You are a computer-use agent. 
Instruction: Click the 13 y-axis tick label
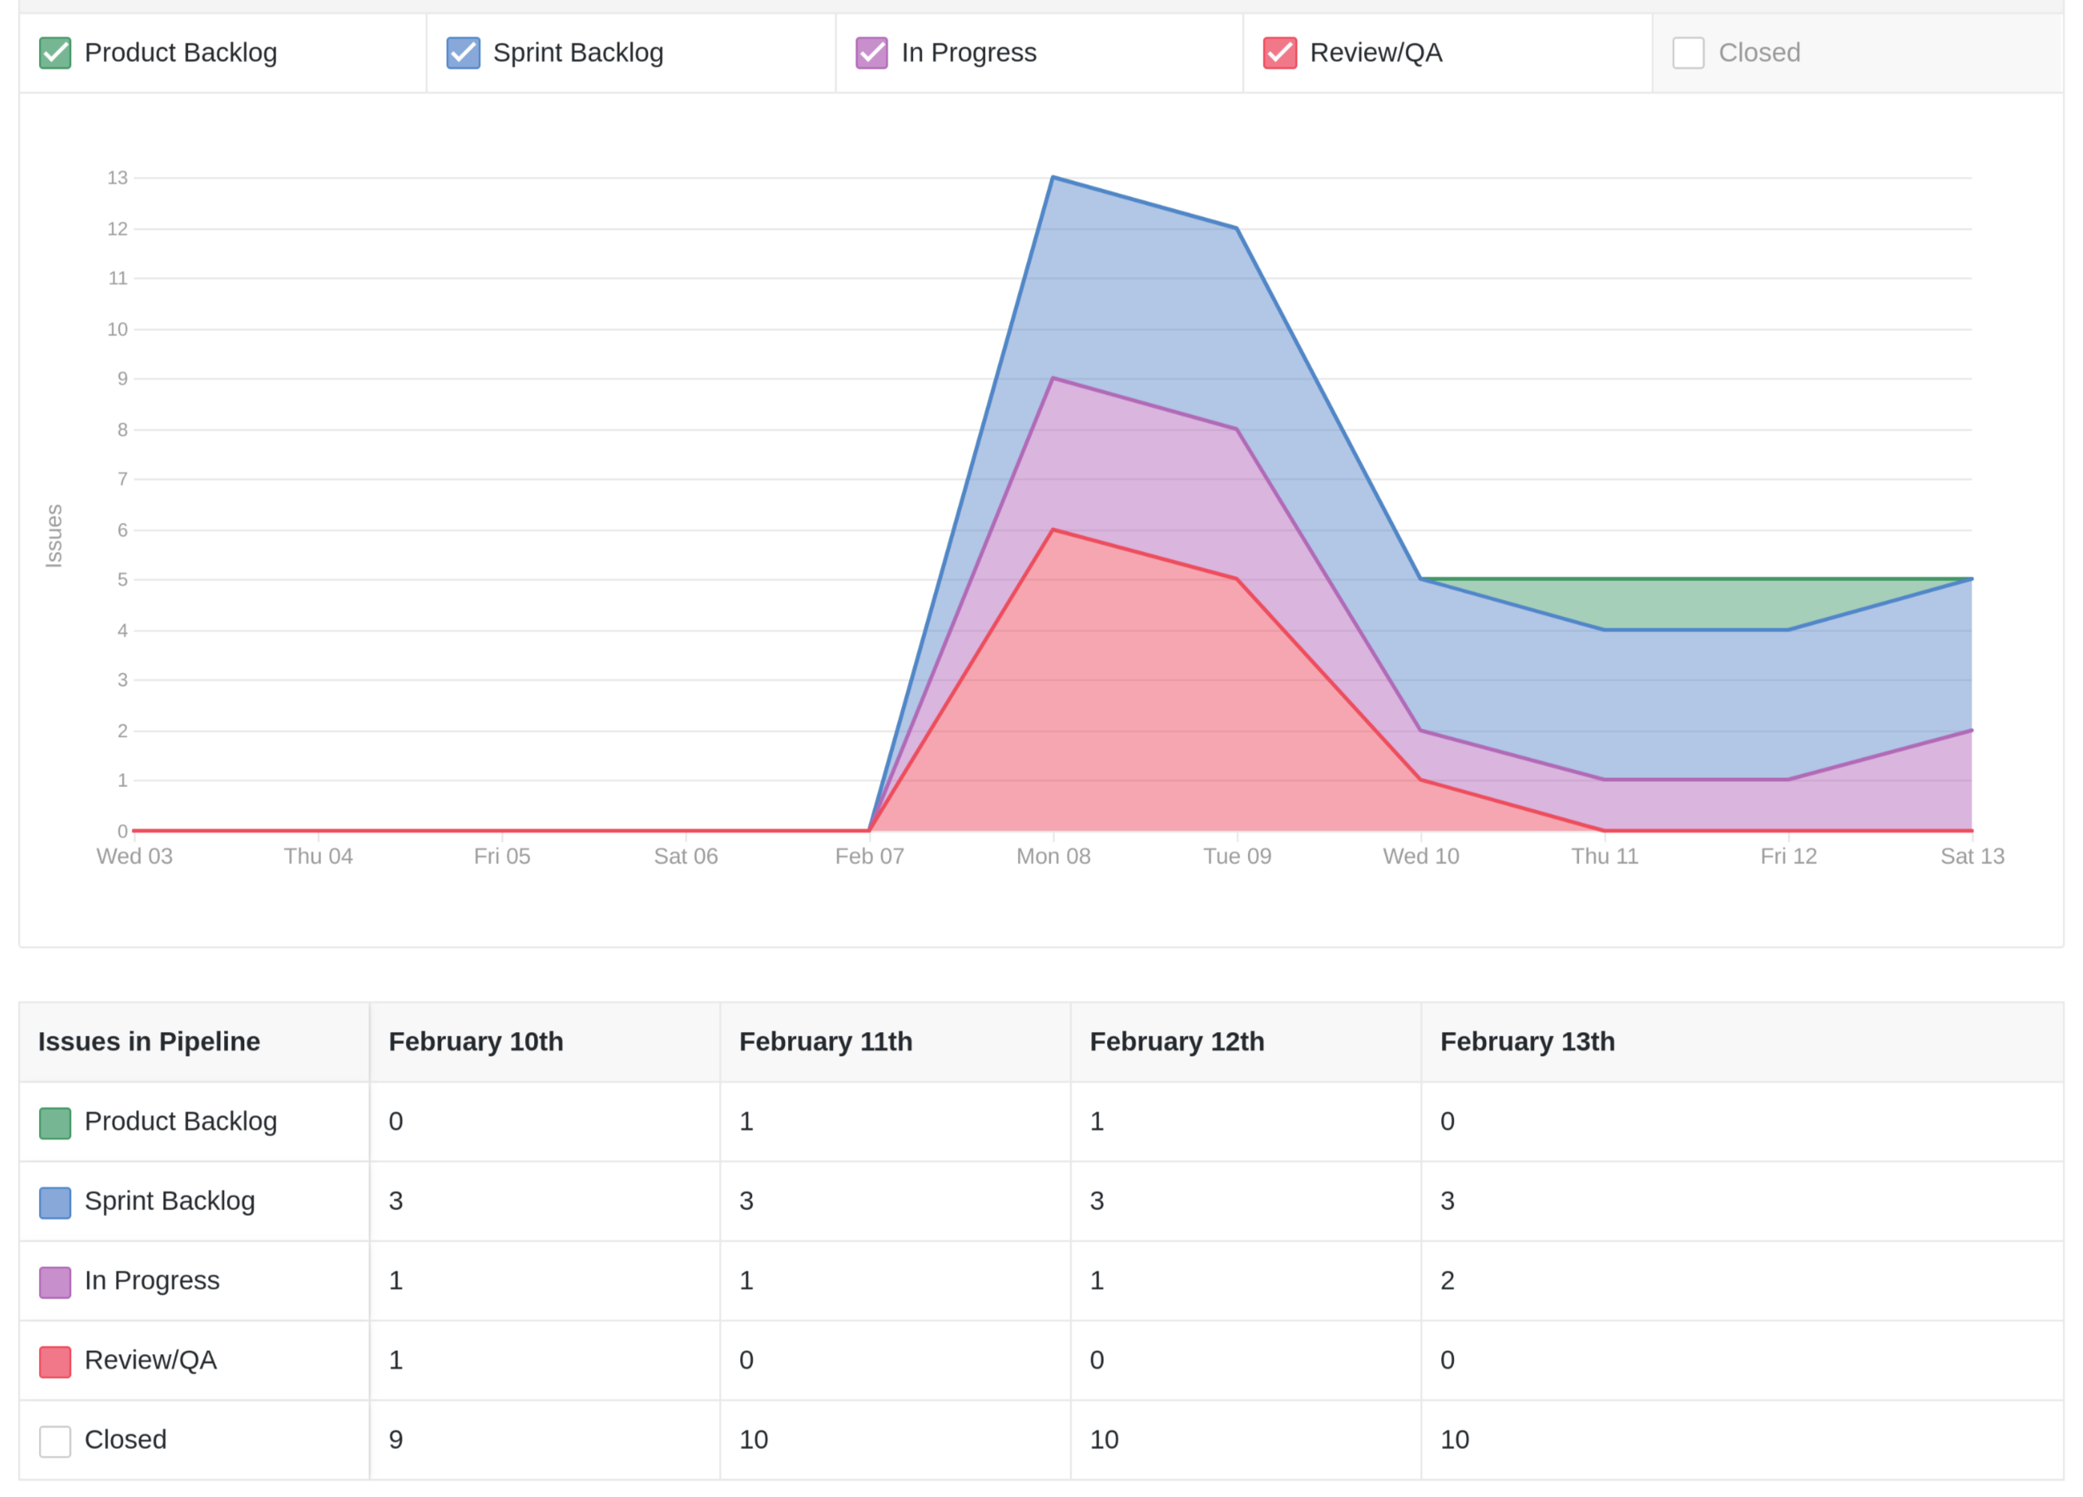118,178
